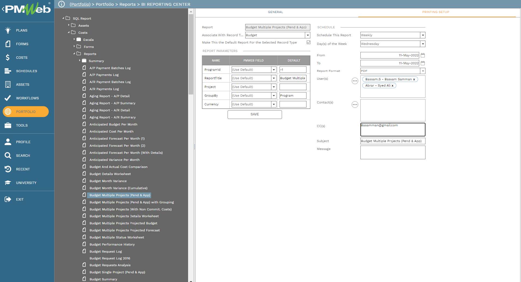Click the Budget Summary document icon
The height and width of the screenshot is (282, 521).
click(x=84, y=279)
